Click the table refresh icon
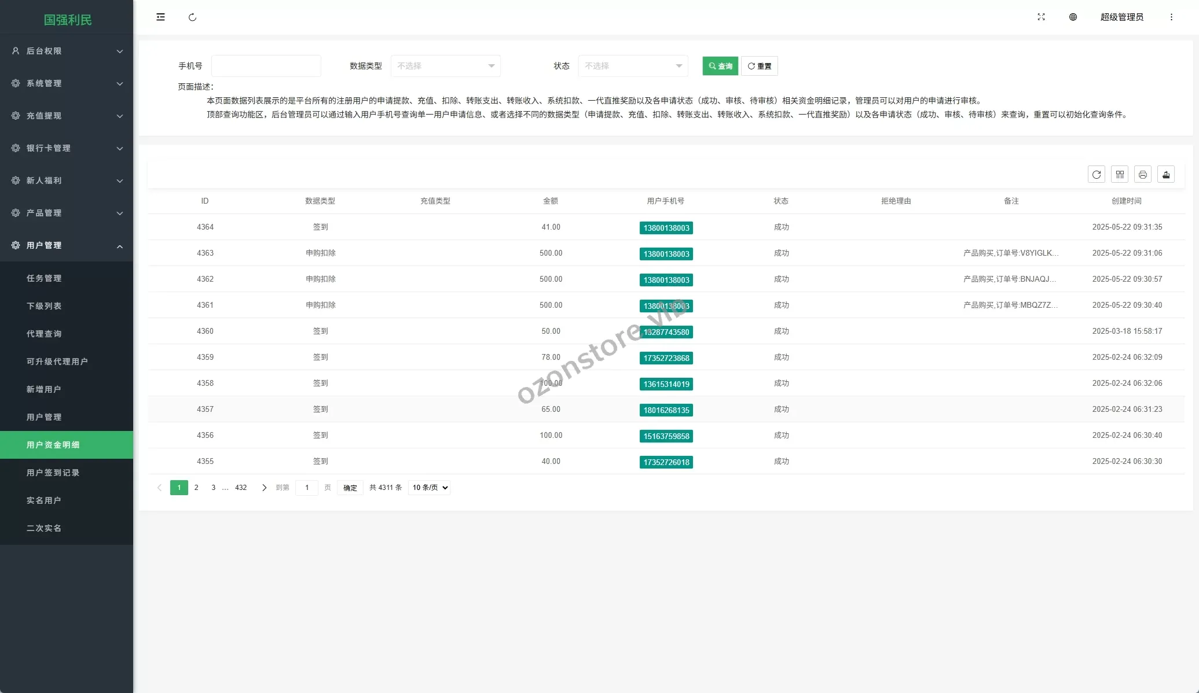 pos(1096,175)
